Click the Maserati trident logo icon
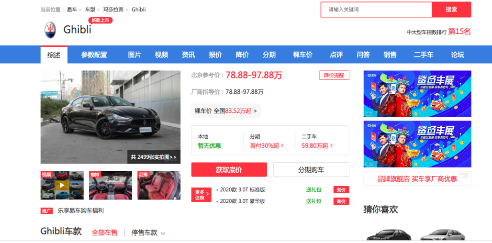Image resolution: width=492 pixels, height=243 pixels. (50, 30)
